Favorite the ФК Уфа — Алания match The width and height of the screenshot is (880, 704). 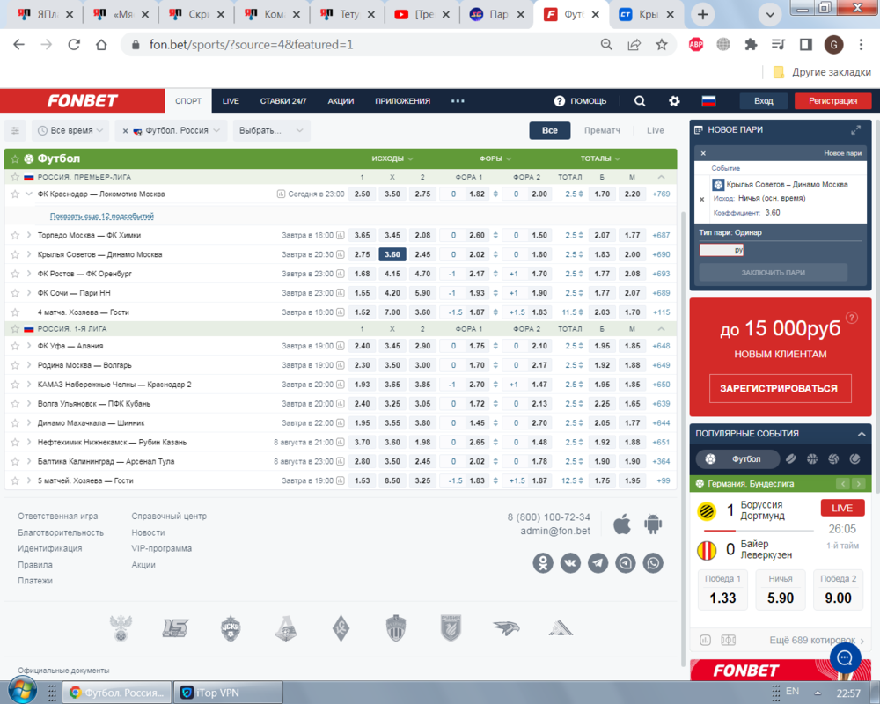point(15,346)
